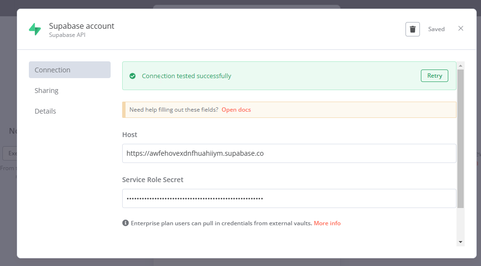This screenshot has width=481, height=266.
Task: Click the green success checkmark icon
Action: (133, 76)
